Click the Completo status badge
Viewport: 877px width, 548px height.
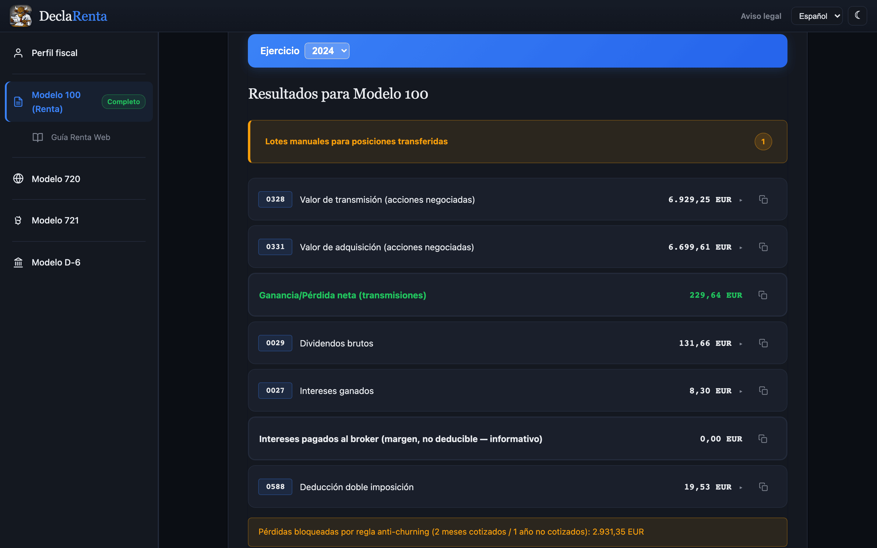tap(124, 102)
